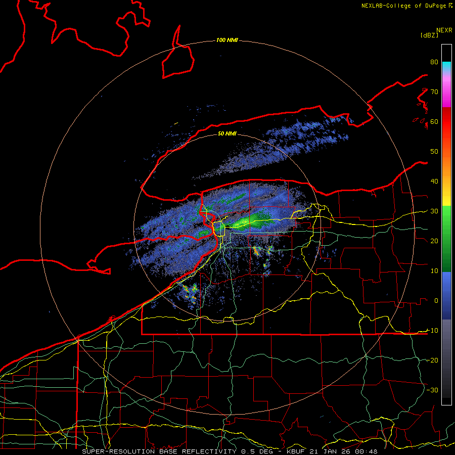Click the 50 dBZ legend value
455x455 pixels.
click(x=434, y=152)
